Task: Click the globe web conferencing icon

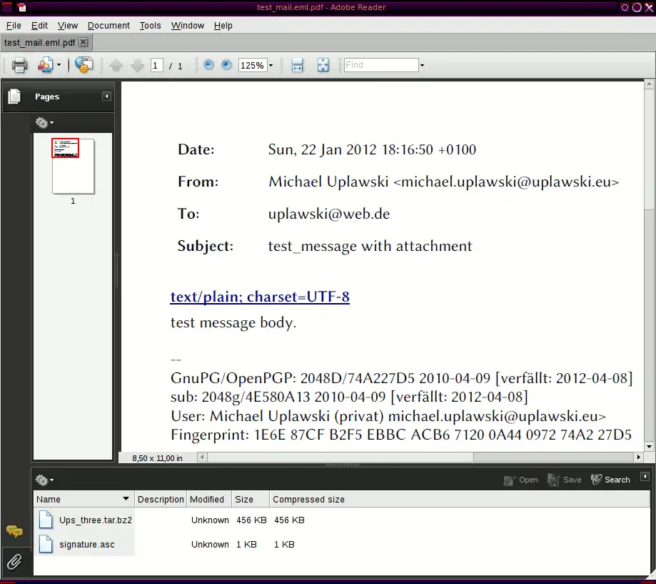Action: click(x=84, y=65)
